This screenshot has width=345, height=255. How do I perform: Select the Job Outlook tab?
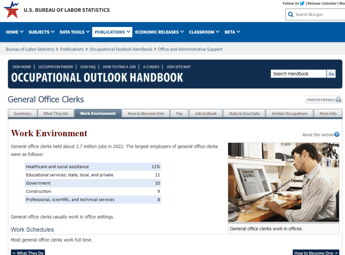pyautogui.click(x=206, y=114)
